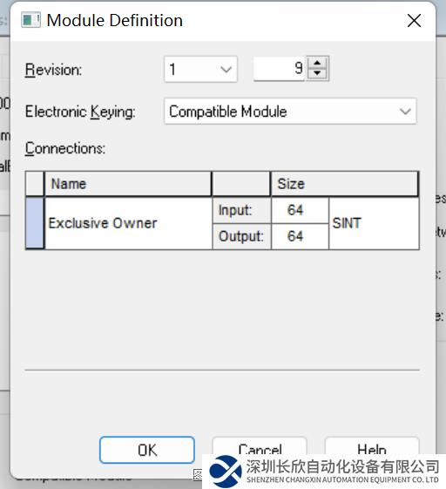The width and height of the screenshot is (446, 489).
Task: Click the Electronic Keying dropdown chevron arrow
Action: [405, 112]
